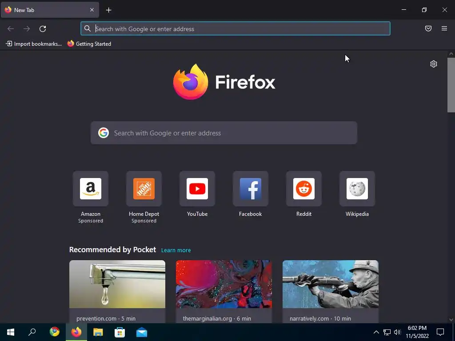This screenshot has height=341, width=455.
Task: Open the Mail app from taskbar
Action: (x=142, y=332)
